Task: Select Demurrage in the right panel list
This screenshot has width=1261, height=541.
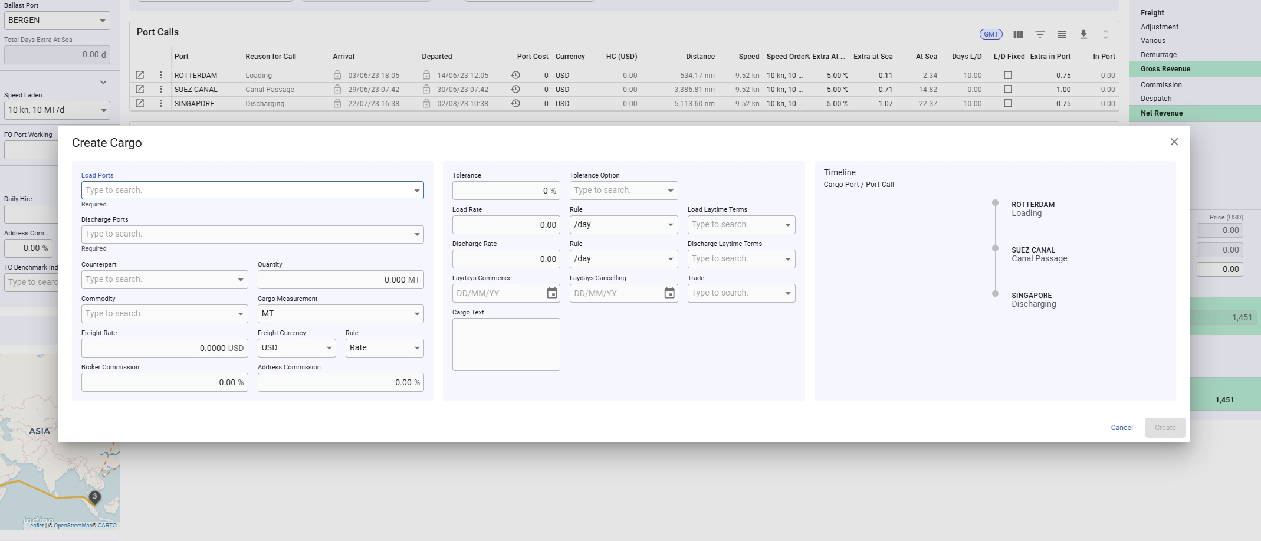Action: pyautogui.click(x=1158, y=55)
